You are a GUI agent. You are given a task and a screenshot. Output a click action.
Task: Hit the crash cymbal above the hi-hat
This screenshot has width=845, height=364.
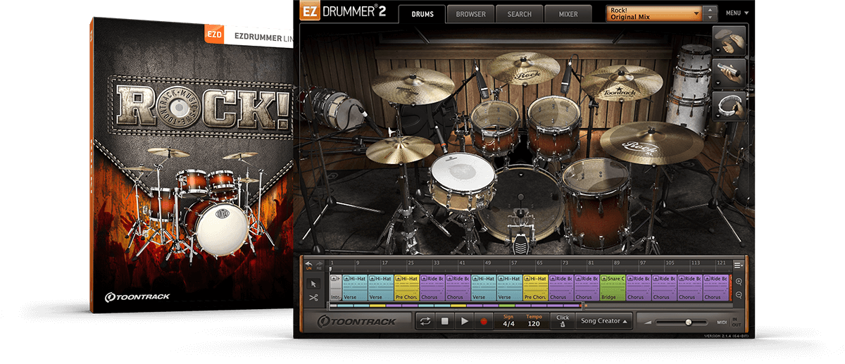[413, 86]
